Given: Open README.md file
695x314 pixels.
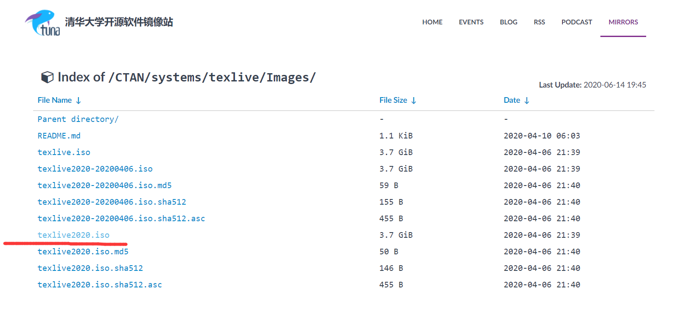Looking at the screenshot, I should coord(59,136).
